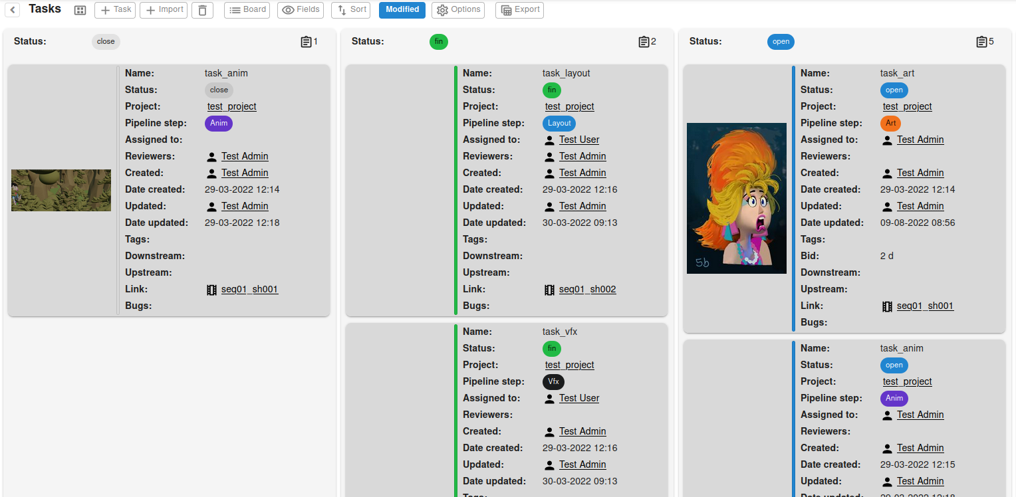Click the clipboard count icon in close column
1016x497 pixels.
[307, 41]
